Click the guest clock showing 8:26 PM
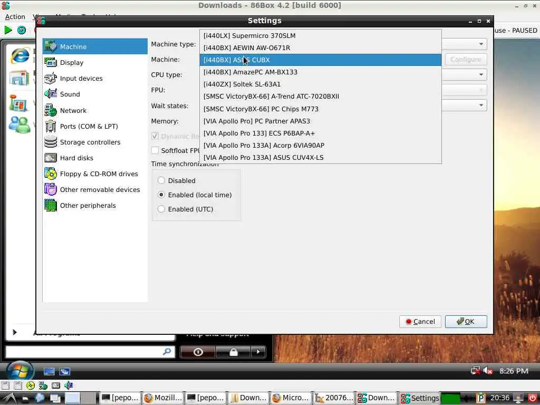This screenshot has width=540, height=405. (x=514, y=371)
